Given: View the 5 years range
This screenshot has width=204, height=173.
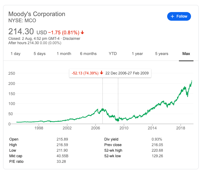Looking at the screenshot, I should [x=162, y=54].
